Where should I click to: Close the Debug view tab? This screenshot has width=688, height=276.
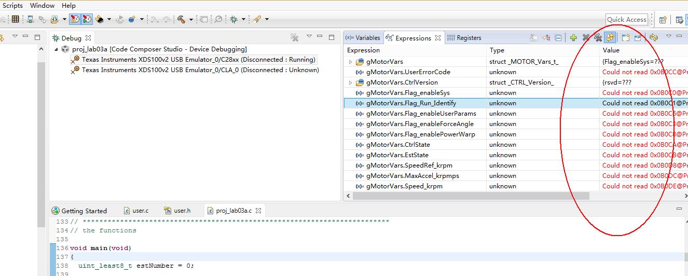[x=88, y=38]
